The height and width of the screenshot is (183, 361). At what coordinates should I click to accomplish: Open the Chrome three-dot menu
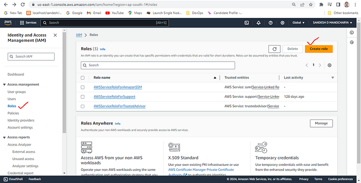pos(355,5)
